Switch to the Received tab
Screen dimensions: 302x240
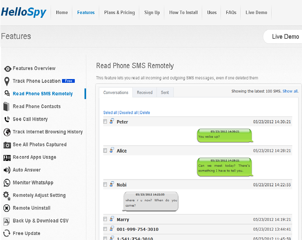145,92
